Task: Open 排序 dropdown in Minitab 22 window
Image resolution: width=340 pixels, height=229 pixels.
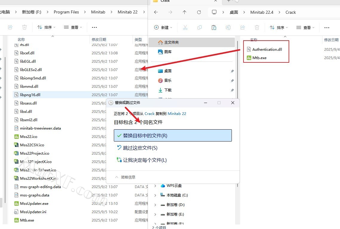Action: 46,27
